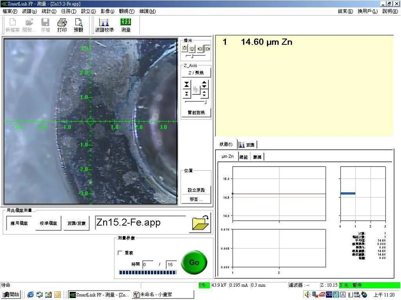Switch to 未命名 - 小畫家 taskbar window

point(163,295)
